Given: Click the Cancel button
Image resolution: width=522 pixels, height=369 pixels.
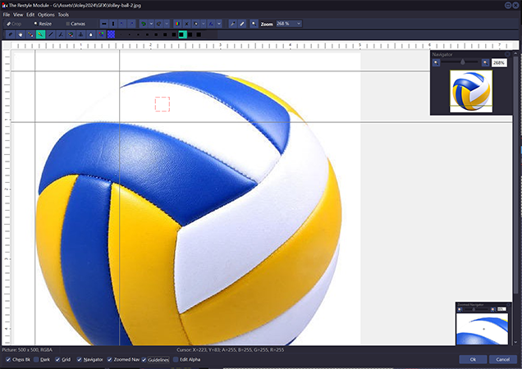Looking at the screenshot, I should pyautogui.click(x=502, y=359).
